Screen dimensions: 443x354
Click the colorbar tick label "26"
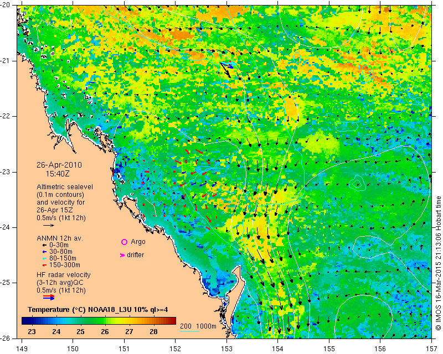[x=105, y=331]
